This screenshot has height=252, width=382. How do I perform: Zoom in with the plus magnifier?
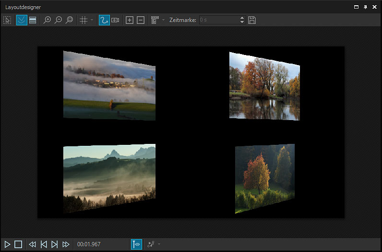pos(47,20)
